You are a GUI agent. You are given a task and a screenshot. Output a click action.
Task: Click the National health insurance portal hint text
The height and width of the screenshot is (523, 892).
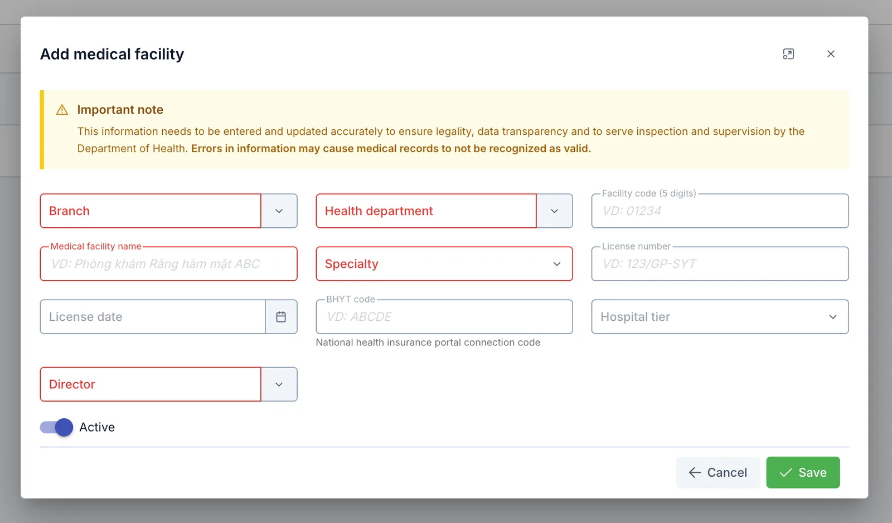pyautogui.click(x=428, y=343)
